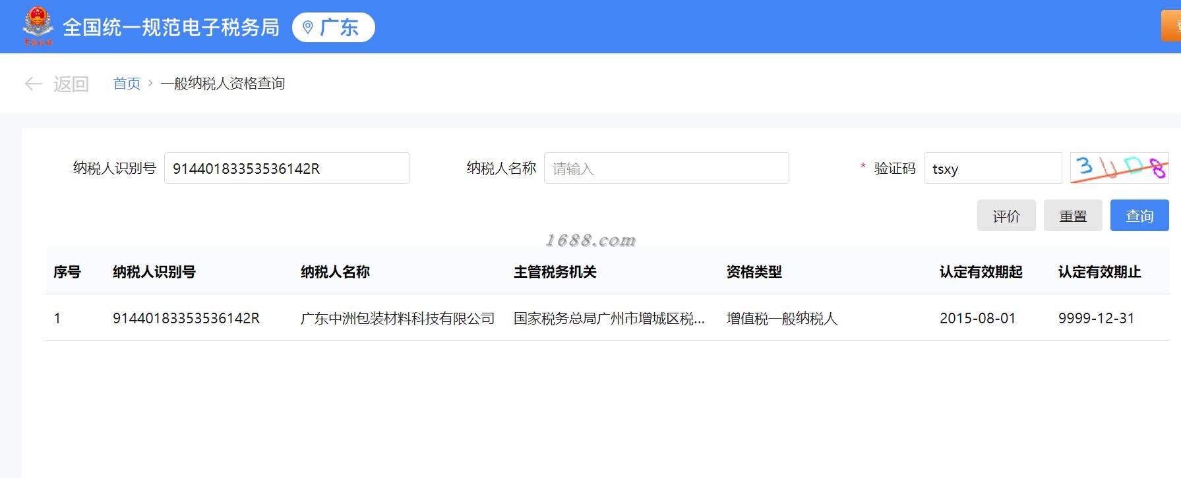Click the 广东中洲包装材料科技有限公司 cell
This screenshot has width=1181, height=478.
click(x=398, y=318)
